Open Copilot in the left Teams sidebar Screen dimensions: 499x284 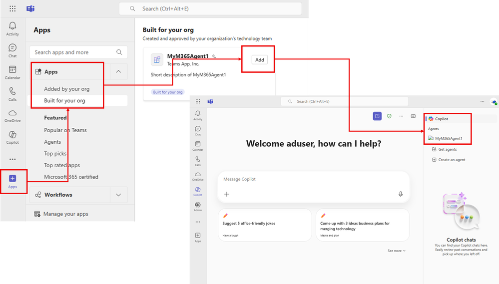(12, 138)
